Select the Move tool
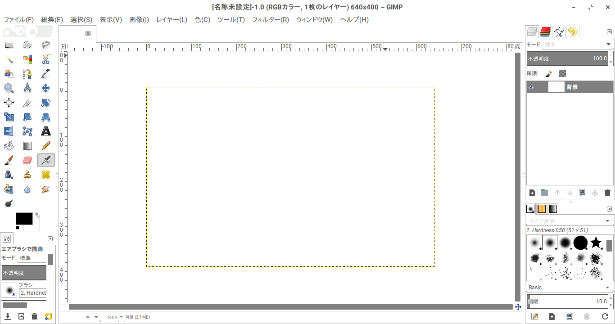This screenshot has width=615, height=324. point(45,88)
